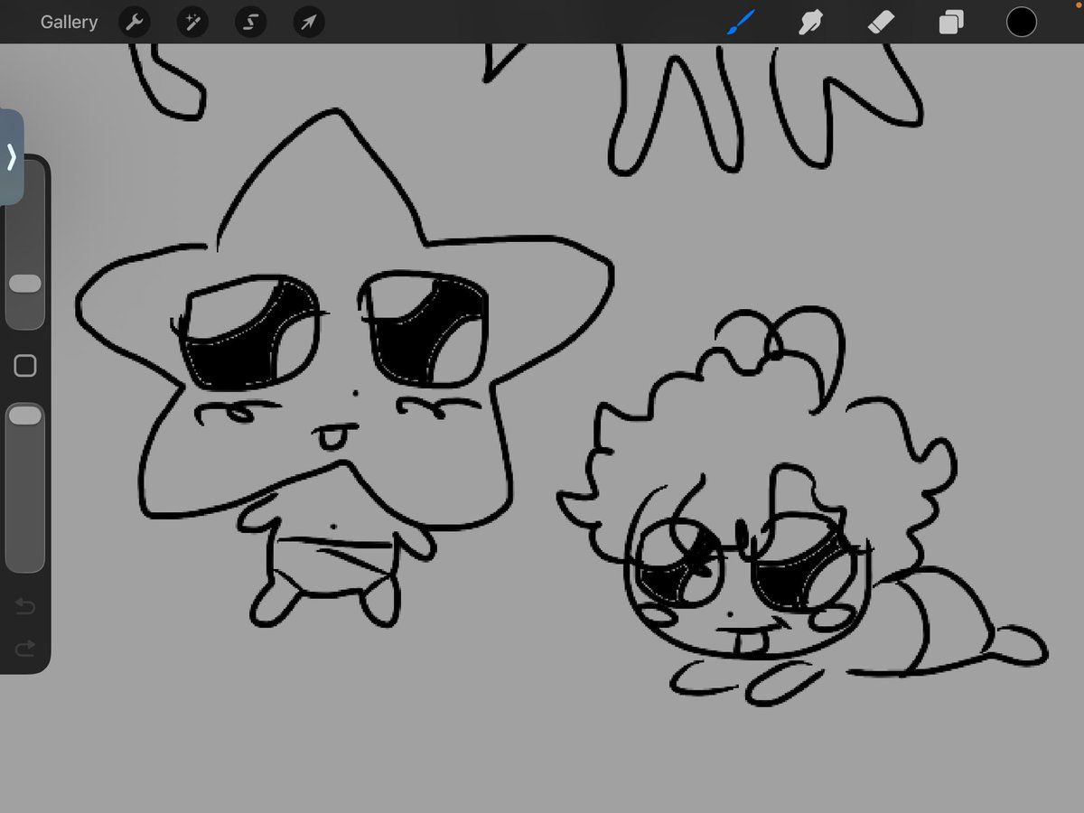The height and width of the screenshot is (813, 1084).
Task: Open the Actions wrench menu
Action: click(x=135, y=23)
